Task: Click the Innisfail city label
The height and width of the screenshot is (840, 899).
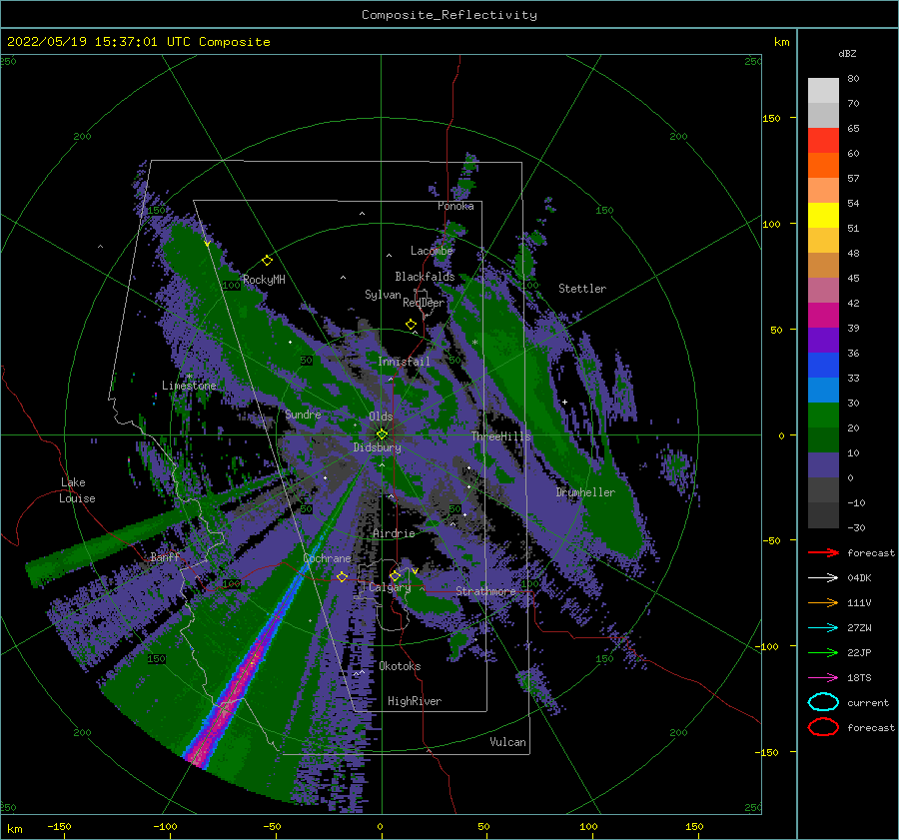Action: (404, 362)
